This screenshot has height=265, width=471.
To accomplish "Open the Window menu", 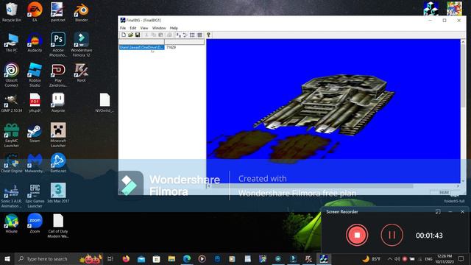I will (159, 28).
